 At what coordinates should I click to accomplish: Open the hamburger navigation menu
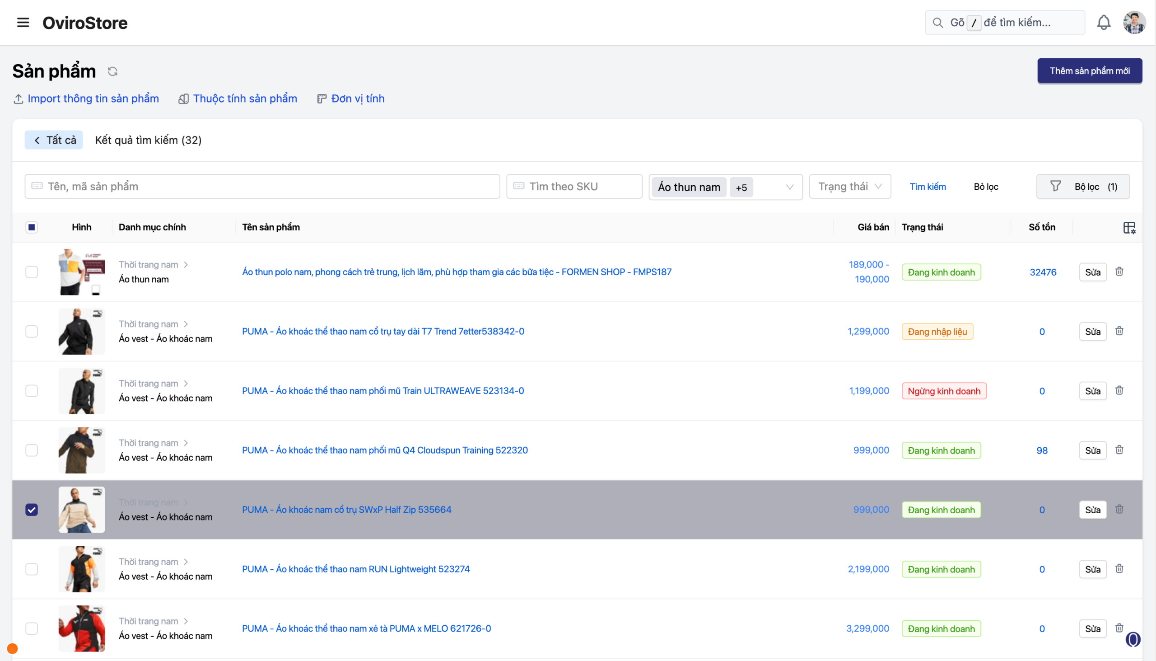(23, 23)
